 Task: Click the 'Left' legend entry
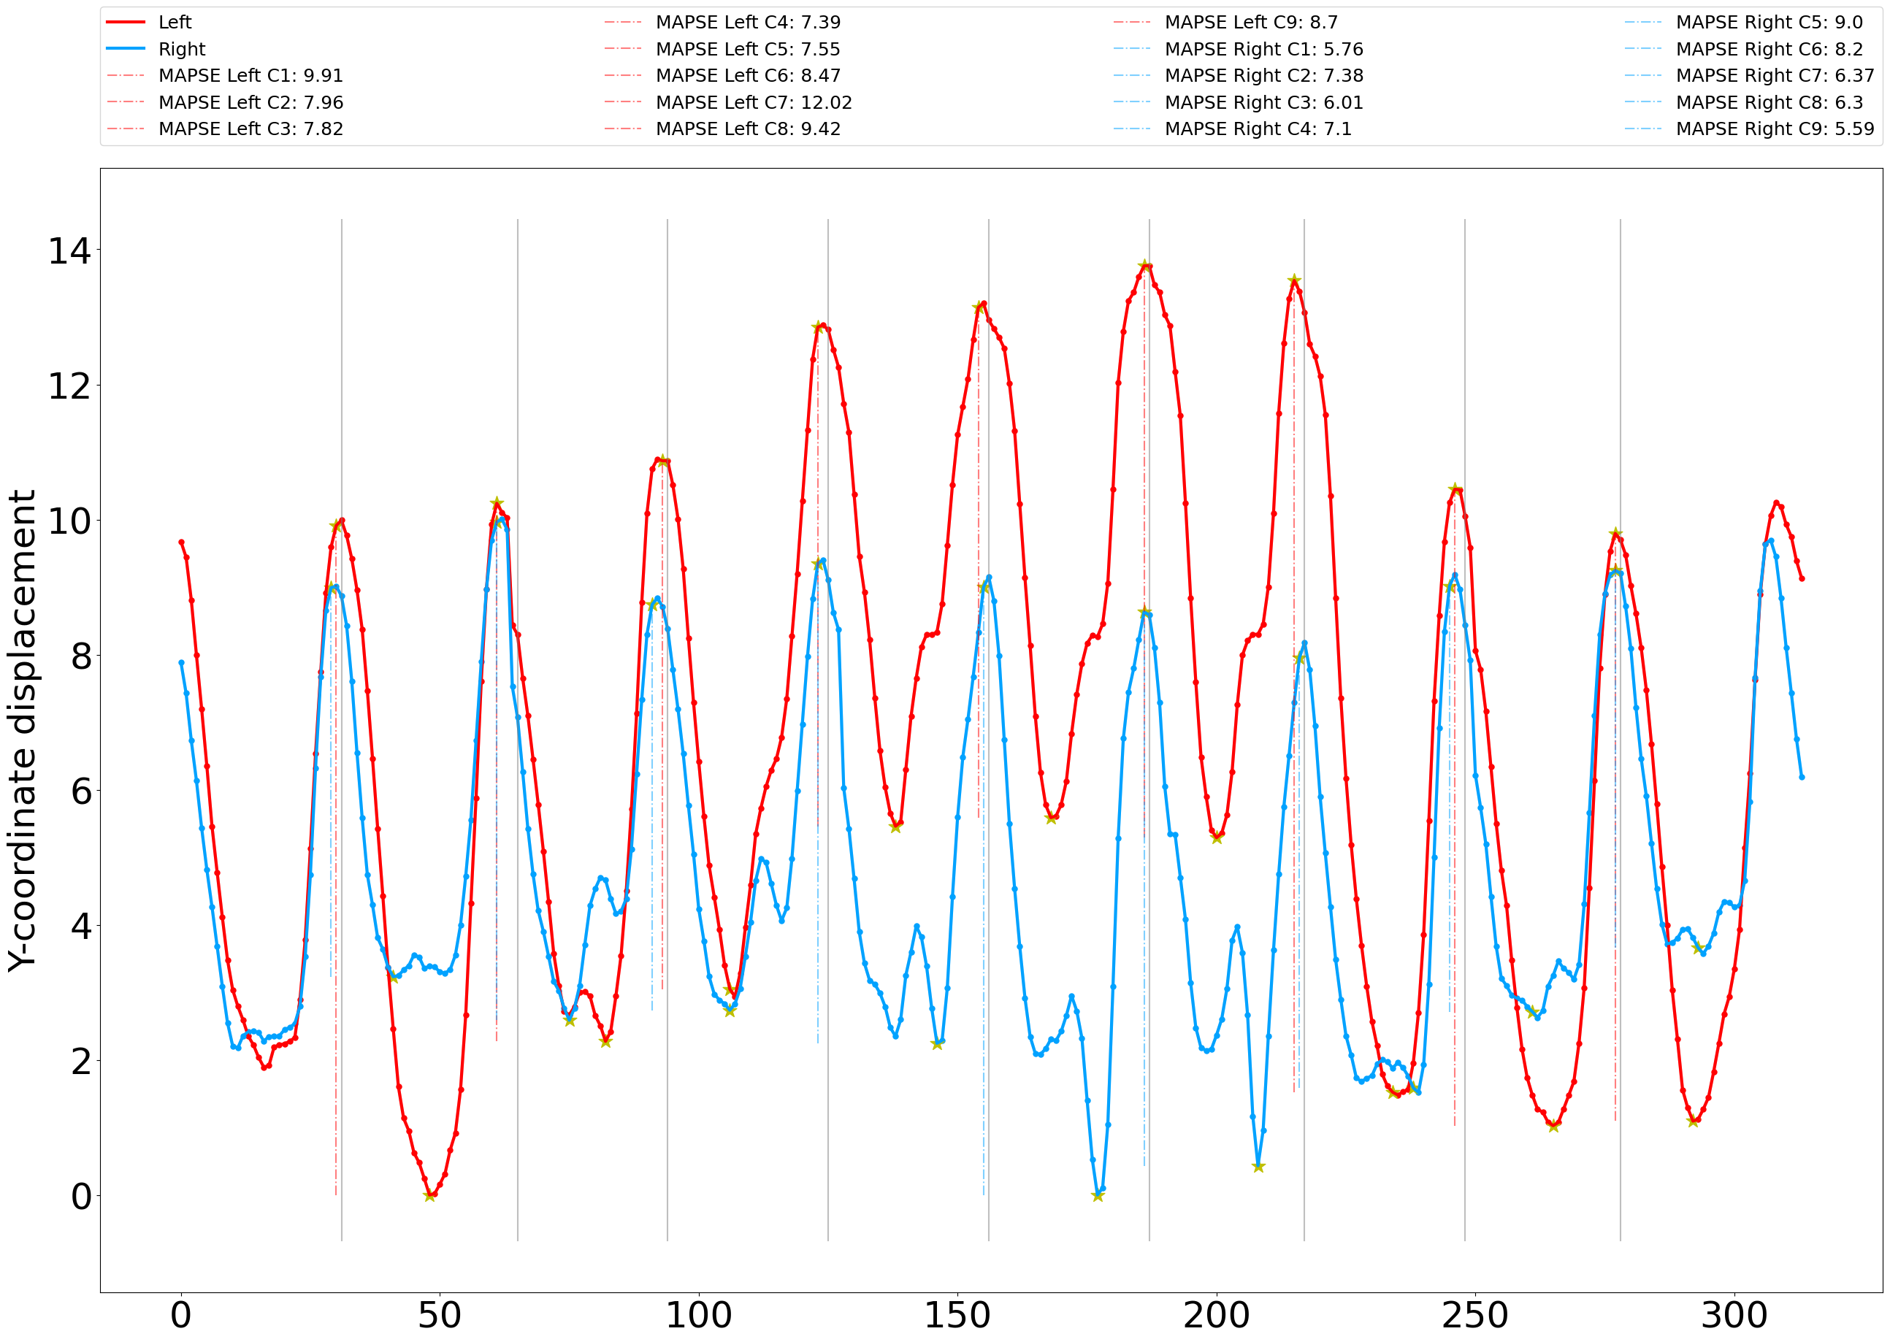(175, 23)
